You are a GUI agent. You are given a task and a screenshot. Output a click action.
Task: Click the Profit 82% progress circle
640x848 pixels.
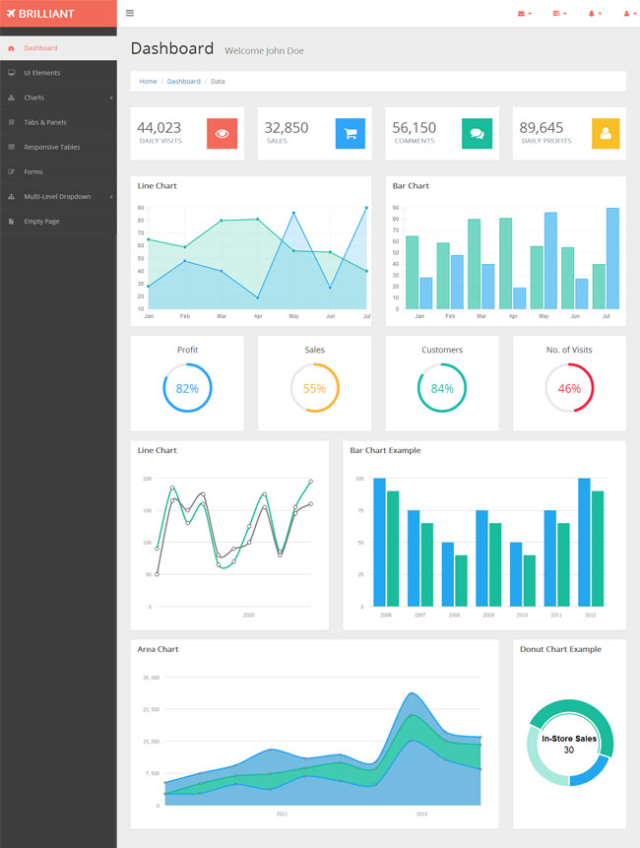coord(187,388)
